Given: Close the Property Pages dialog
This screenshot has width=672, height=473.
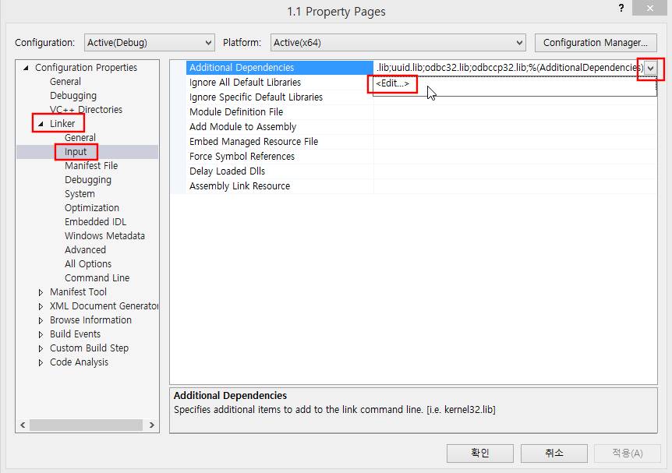Looking at the screenshot, I should (x=648, y=9).
